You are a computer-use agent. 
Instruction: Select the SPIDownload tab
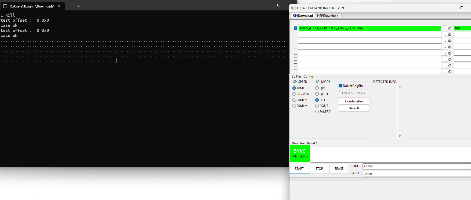(x=303, y=16)
